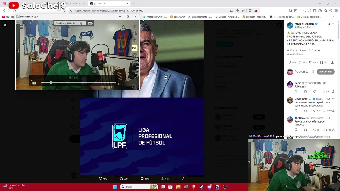The width and height of the screenshot is (340, 191).
Task: Click the Responder button
Action: (325, 72)
